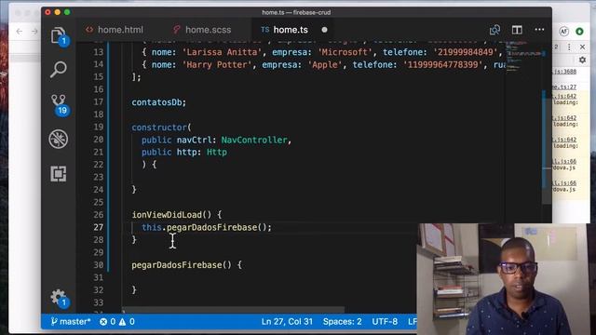Open the Extensions panel
Viewport: 596px width, 335px height.
click(58, 174)
